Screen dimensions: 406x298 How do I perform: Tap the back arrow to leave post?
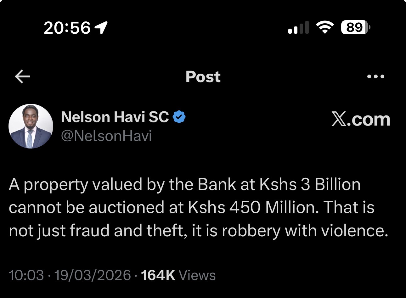pyautogui.click(x=23, y=77)
